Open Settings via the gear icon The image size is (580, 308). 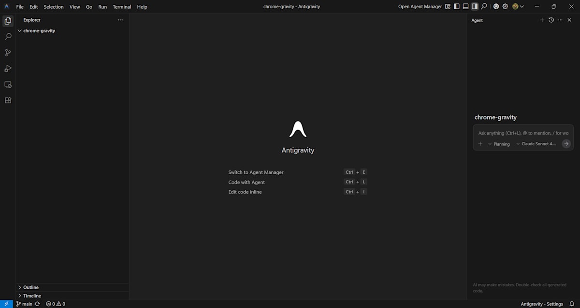click(505, 6)
